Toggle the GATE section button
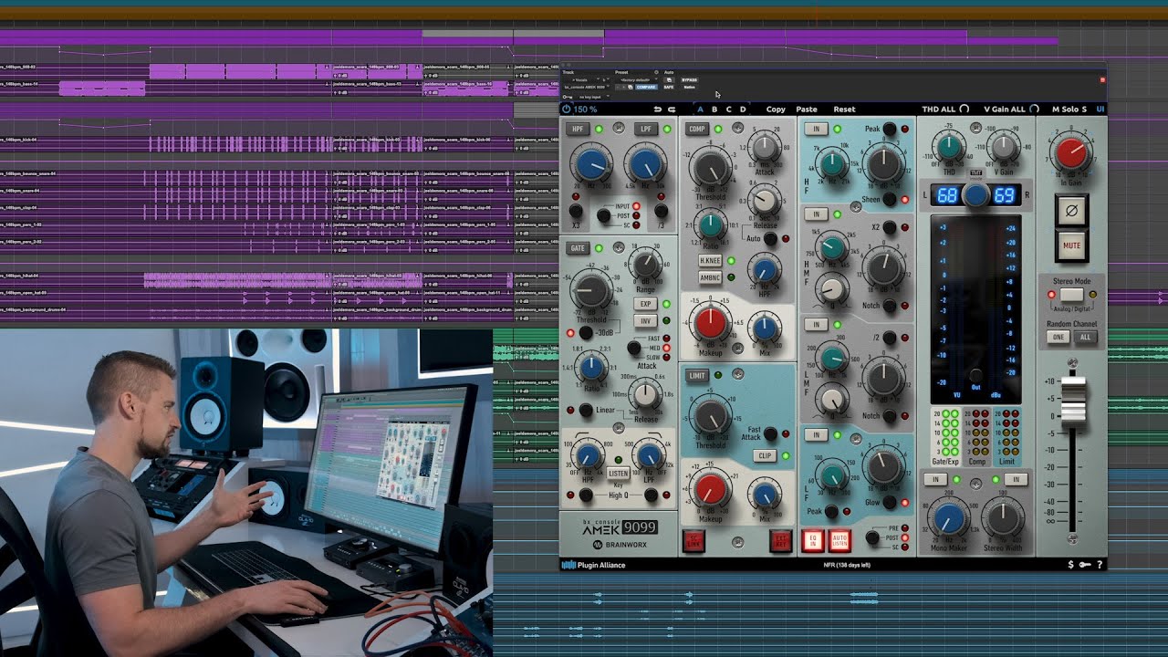The width and height of the screenshot is (1168, 657). (x=579, y=248)
